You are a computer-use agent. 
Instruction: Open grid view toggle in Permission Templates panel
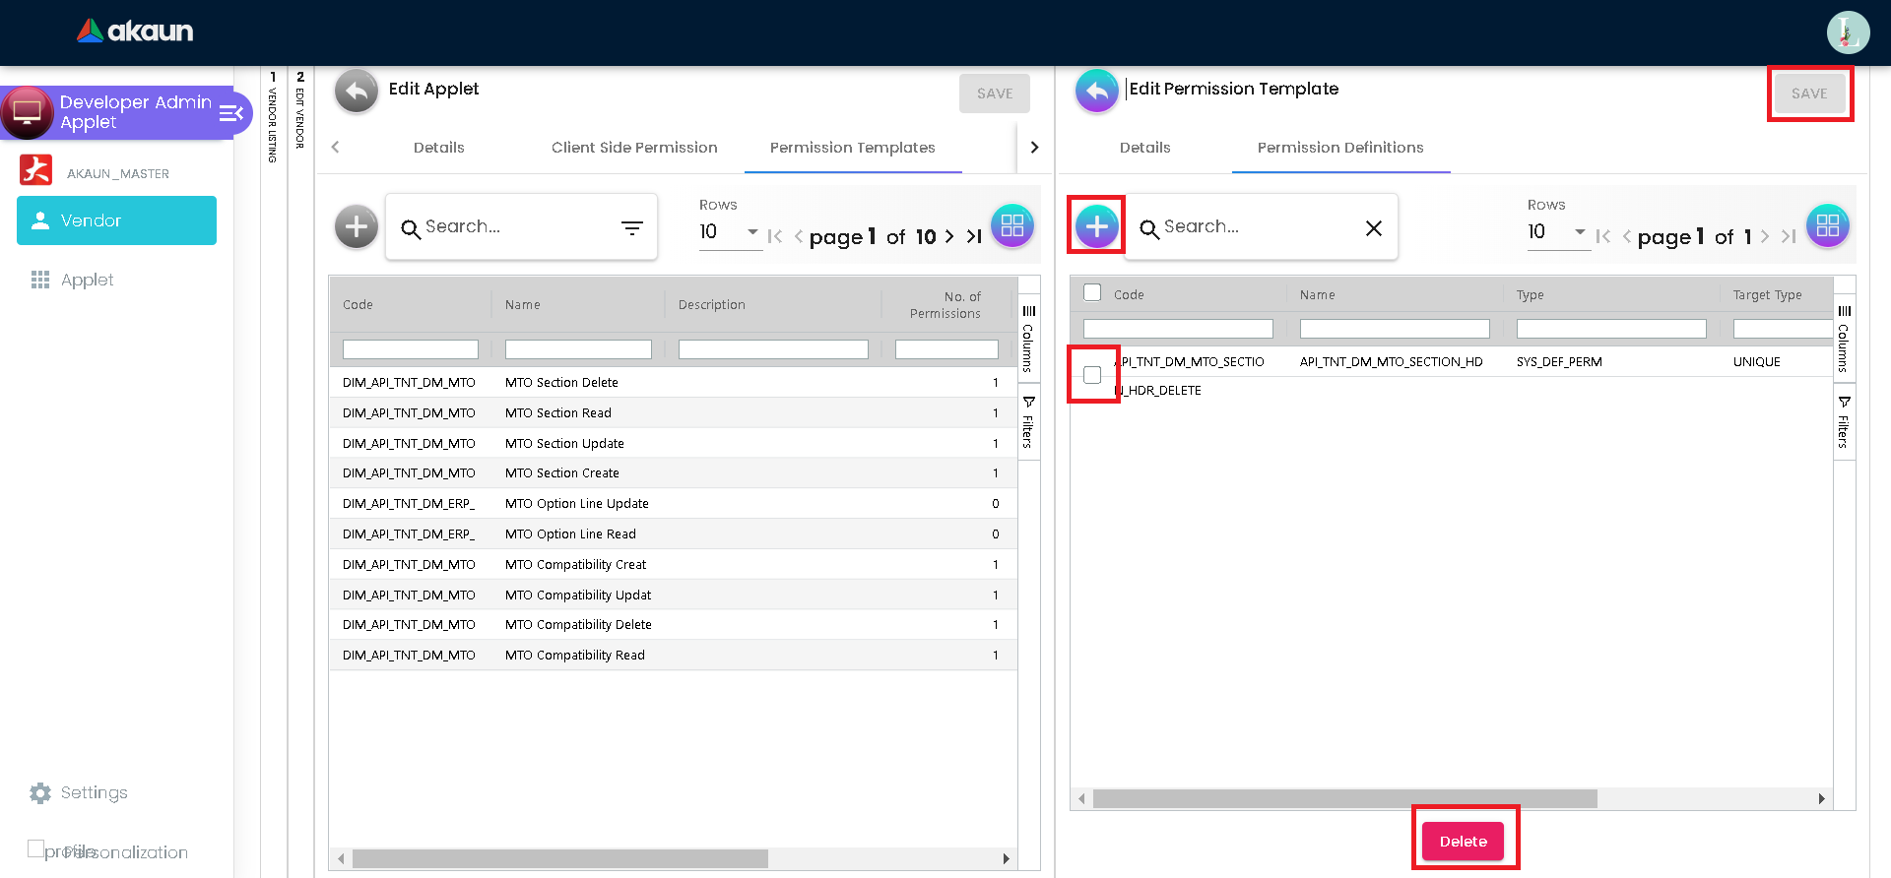tap(1011, 226)
